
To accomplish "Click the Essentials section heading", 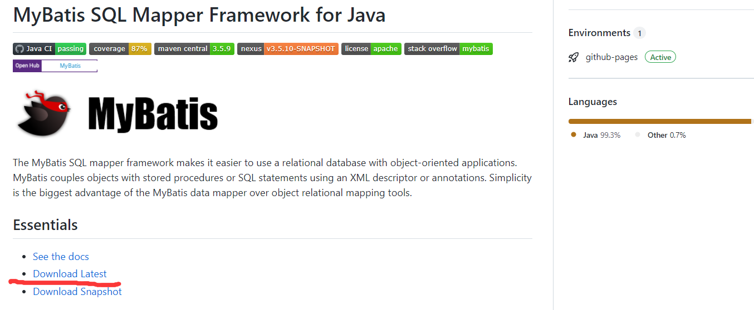I will tap(45, 225).
